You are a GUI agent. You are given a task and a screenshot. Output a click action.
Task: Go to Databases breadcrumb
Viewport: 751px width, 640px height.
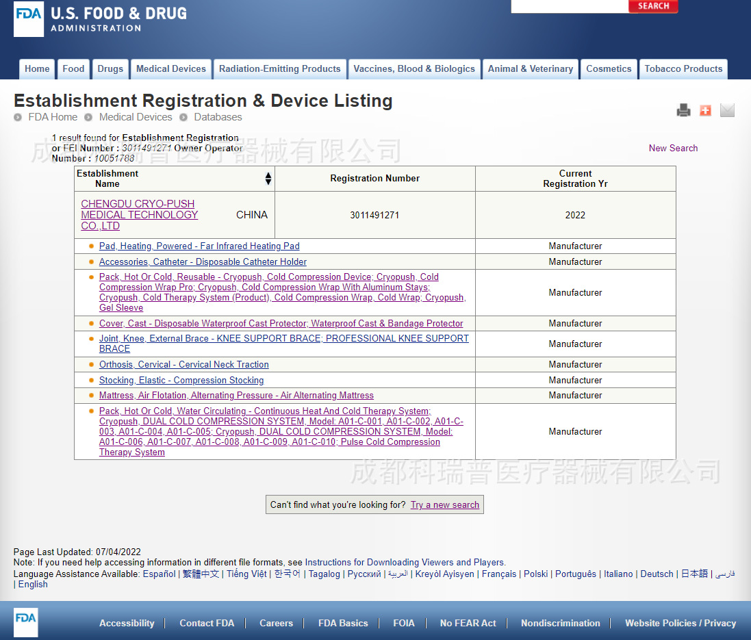pos(218,117)
